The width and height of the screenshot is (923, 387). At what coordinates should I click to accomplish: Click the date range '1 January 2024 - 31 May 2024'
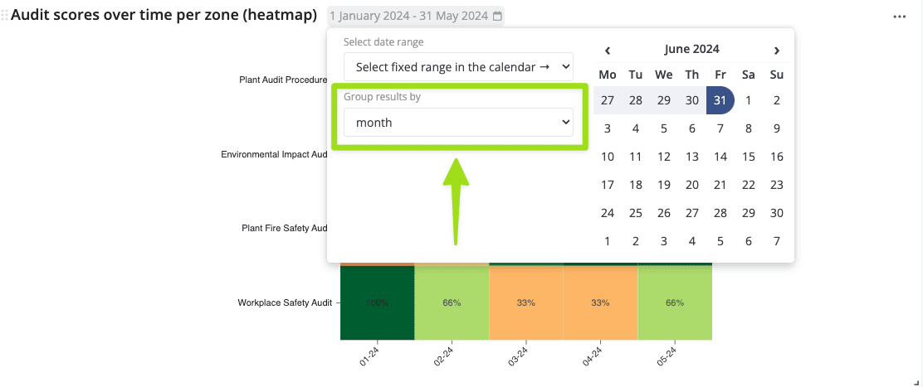[x=410, y=16]
